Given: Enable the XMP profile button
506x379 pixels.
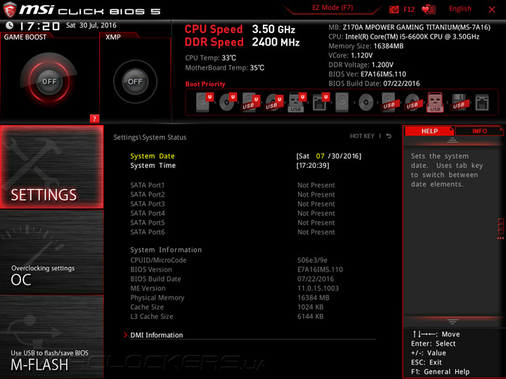Looking at the screenshot, I should [x=135, y=81].
